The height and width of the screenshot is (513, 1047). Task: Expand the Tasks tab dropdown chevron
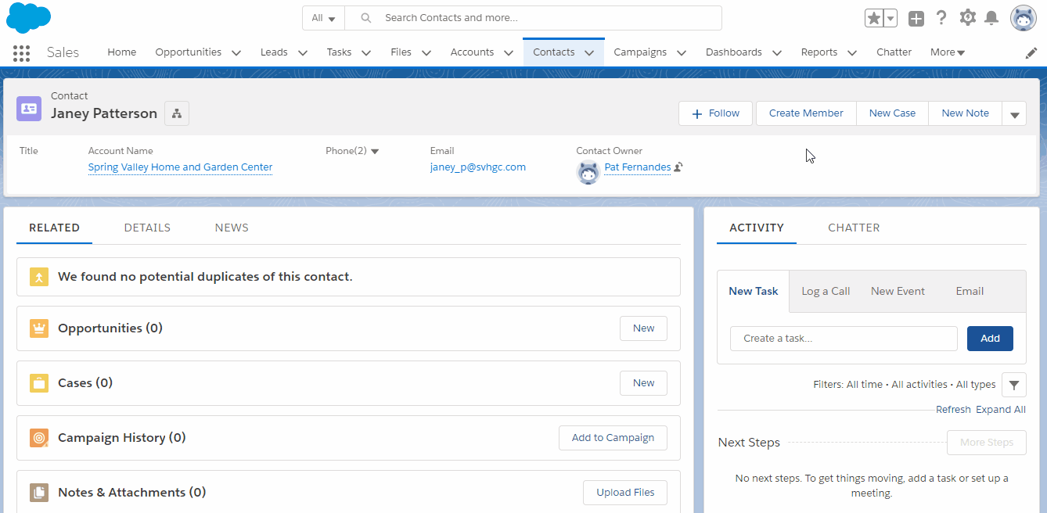(365, 52)
